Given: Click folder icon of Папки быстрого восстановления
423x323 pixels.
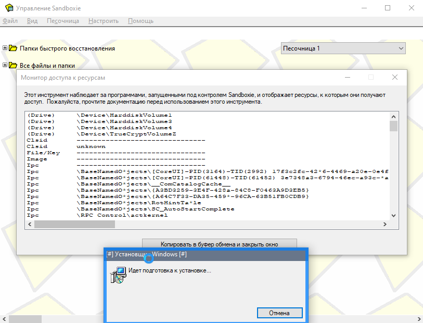Looking at the screenshot, I should pos(13,48).
